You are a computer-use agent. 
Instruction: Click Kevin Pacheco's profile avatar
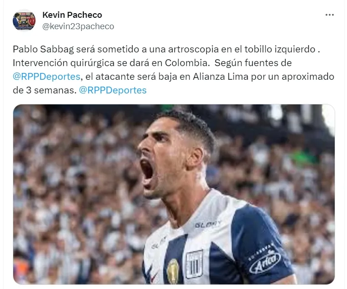24,21
